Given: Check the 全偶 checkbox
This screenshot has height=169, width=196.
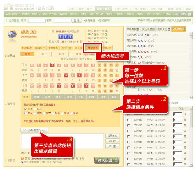Looking at the screenshot, I should (x=35, y=113).
